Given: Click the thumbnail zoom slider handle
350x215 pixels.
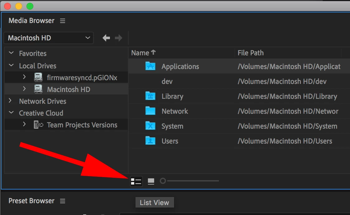Looking at the screenshot, I should (163, 181).
